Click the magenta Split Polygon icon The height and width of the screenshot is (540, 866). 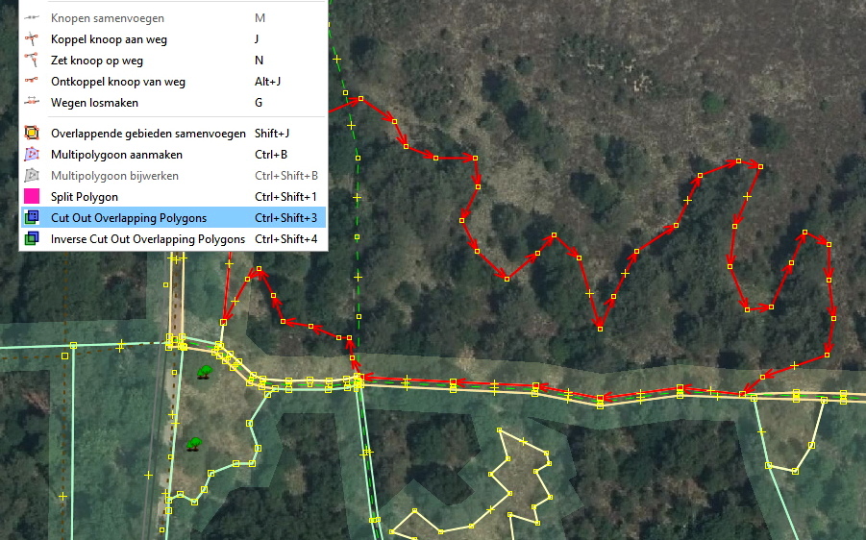32,196
